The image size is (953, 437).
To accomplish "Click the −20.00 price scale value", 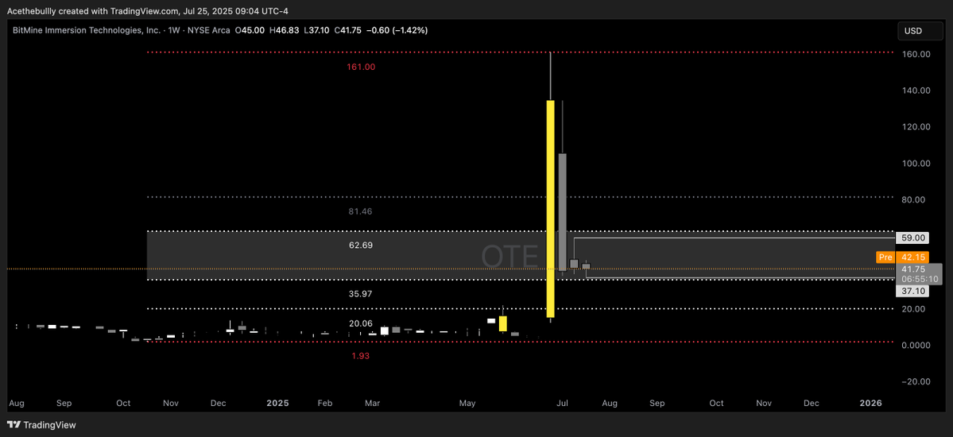I will [916, 381].
